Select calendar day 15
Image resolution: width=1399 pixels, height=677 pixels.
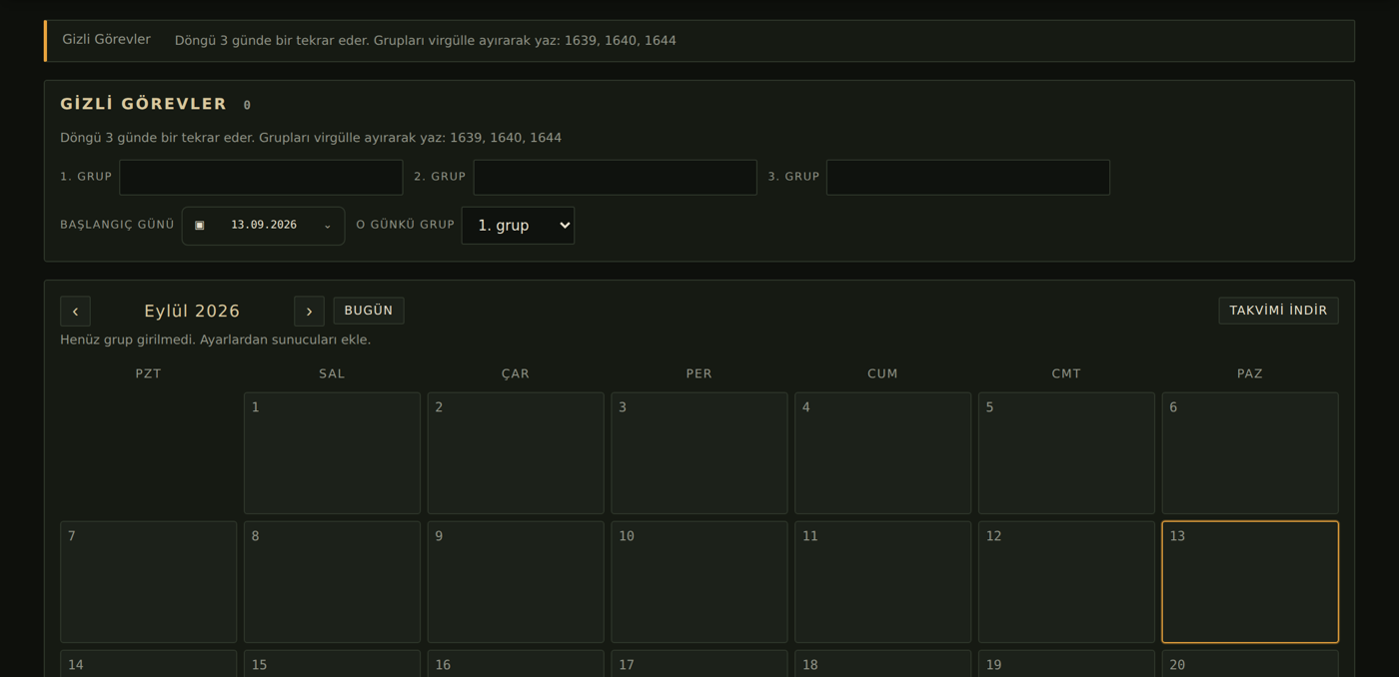pyautogui.click(x=332, y=664)
